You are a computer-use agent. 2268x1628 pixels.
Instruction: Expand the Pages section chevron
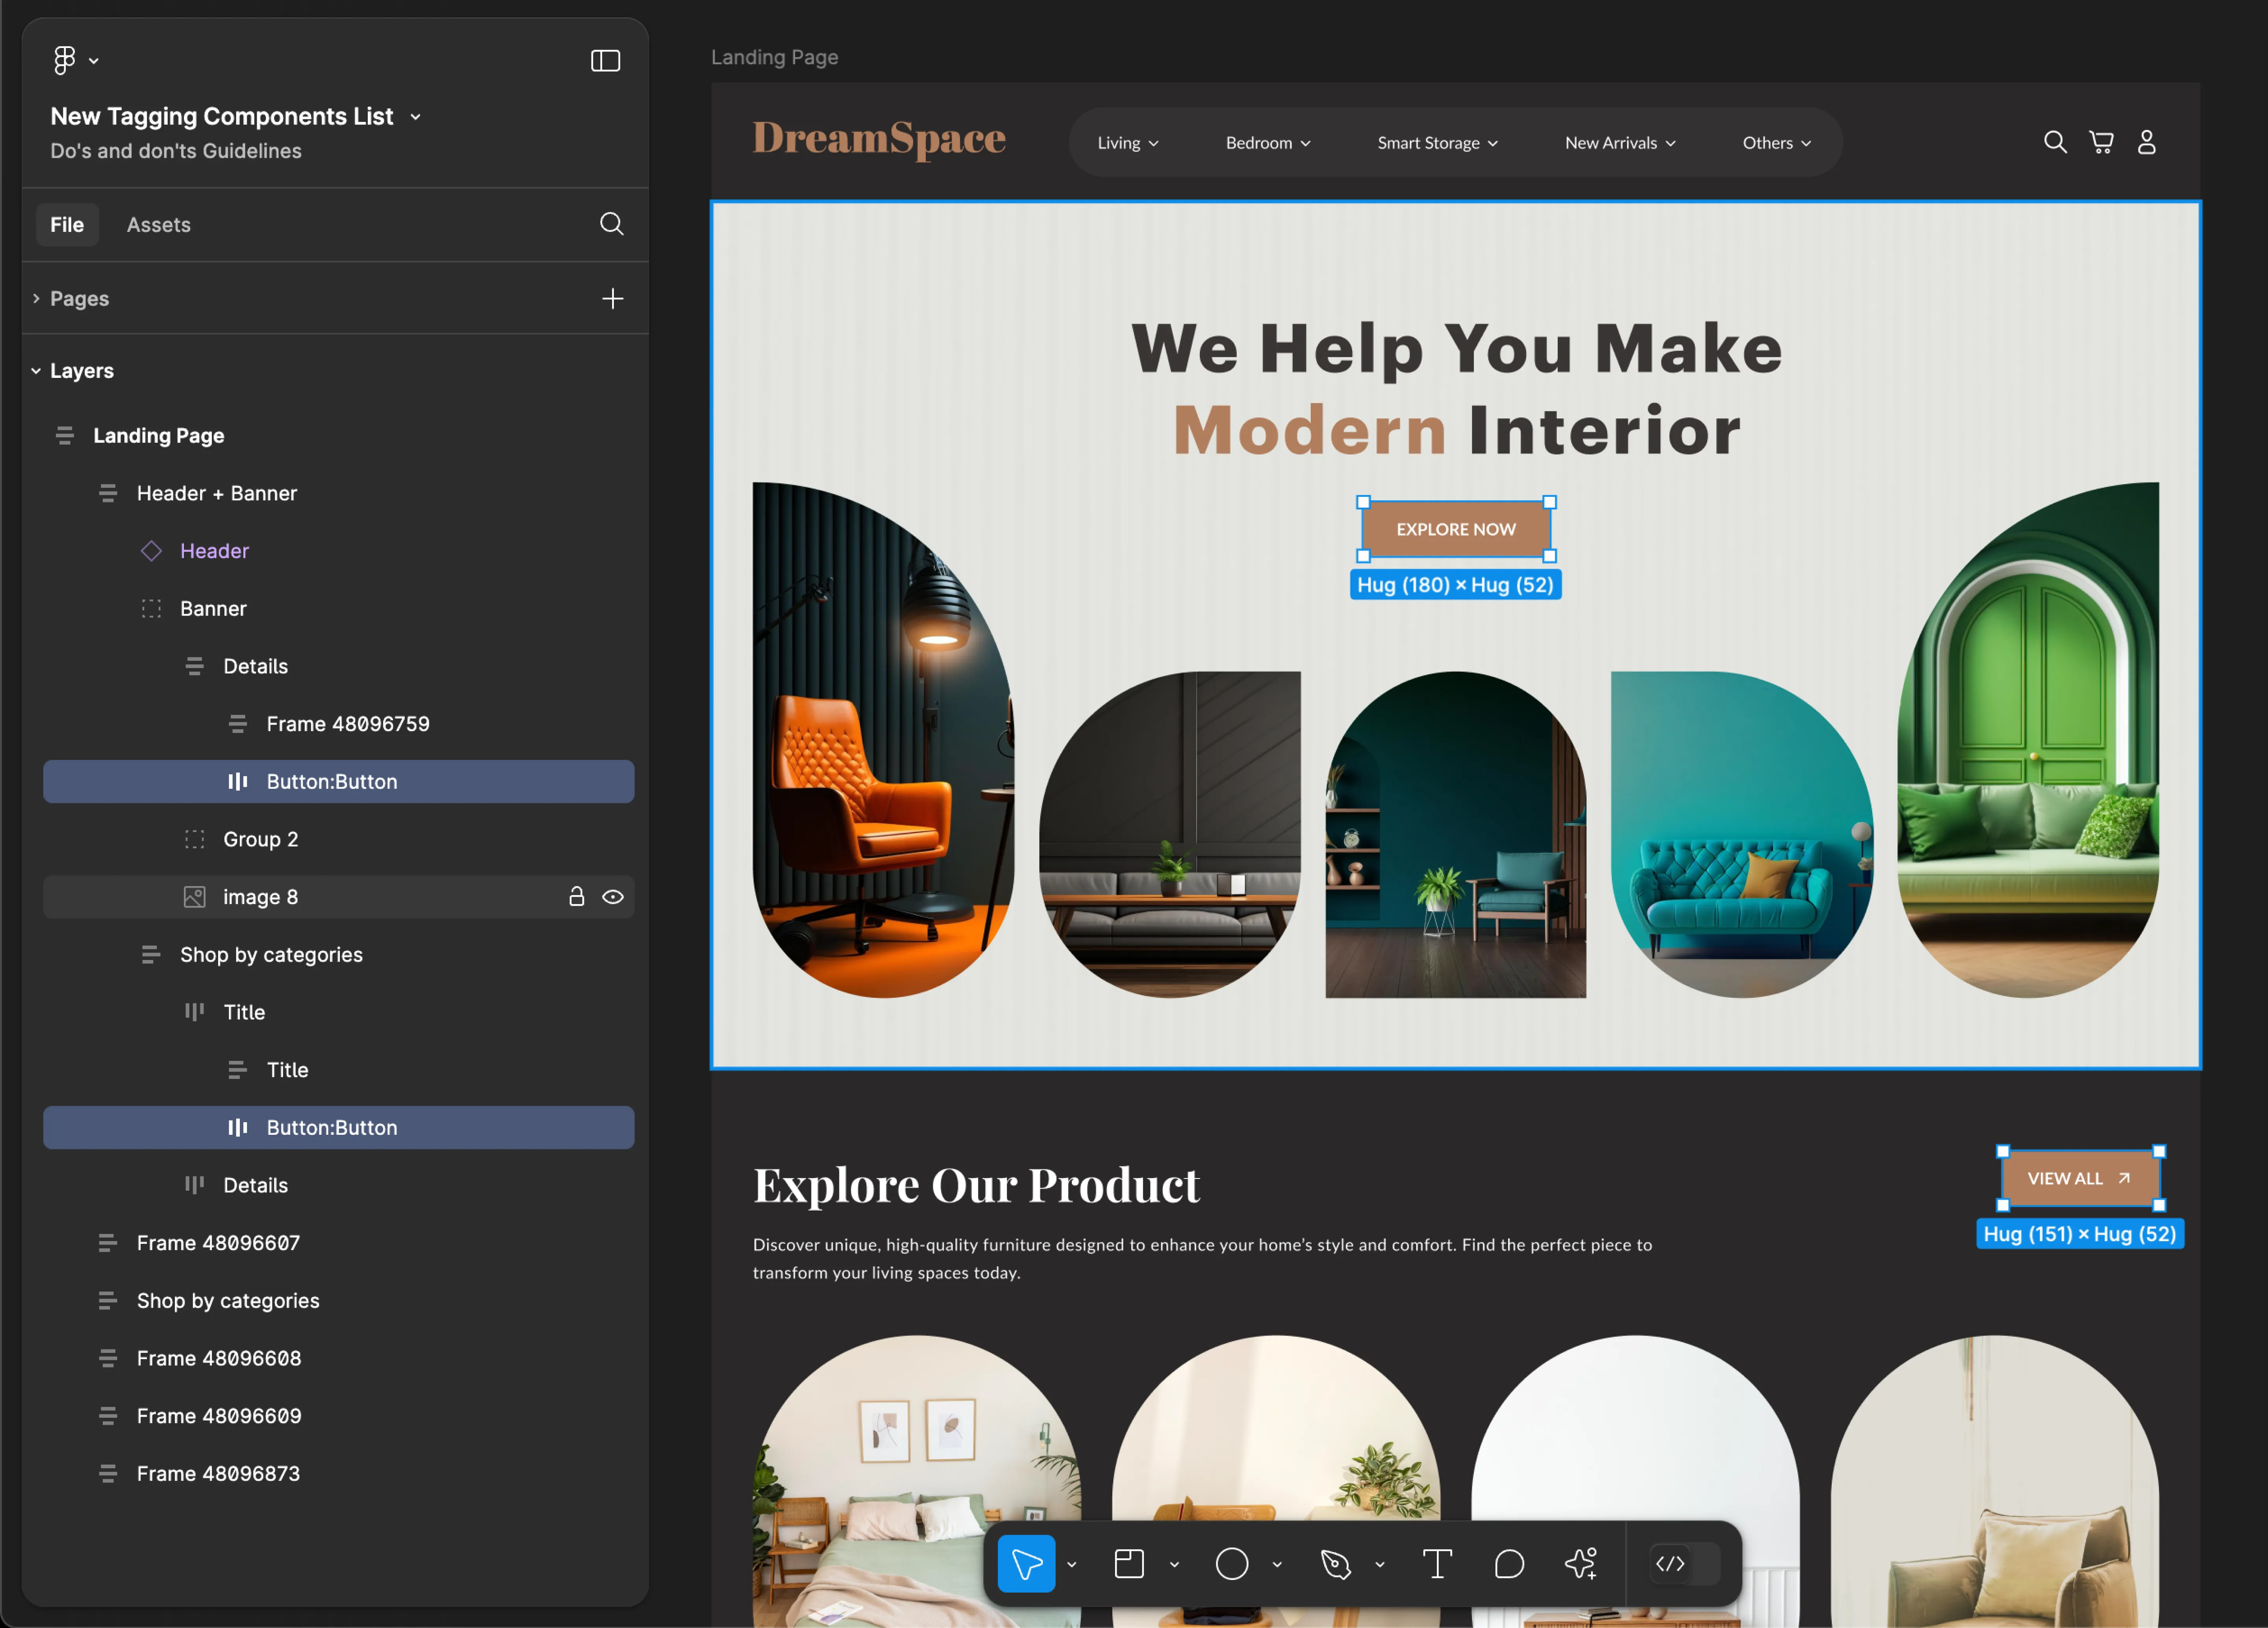36,299
